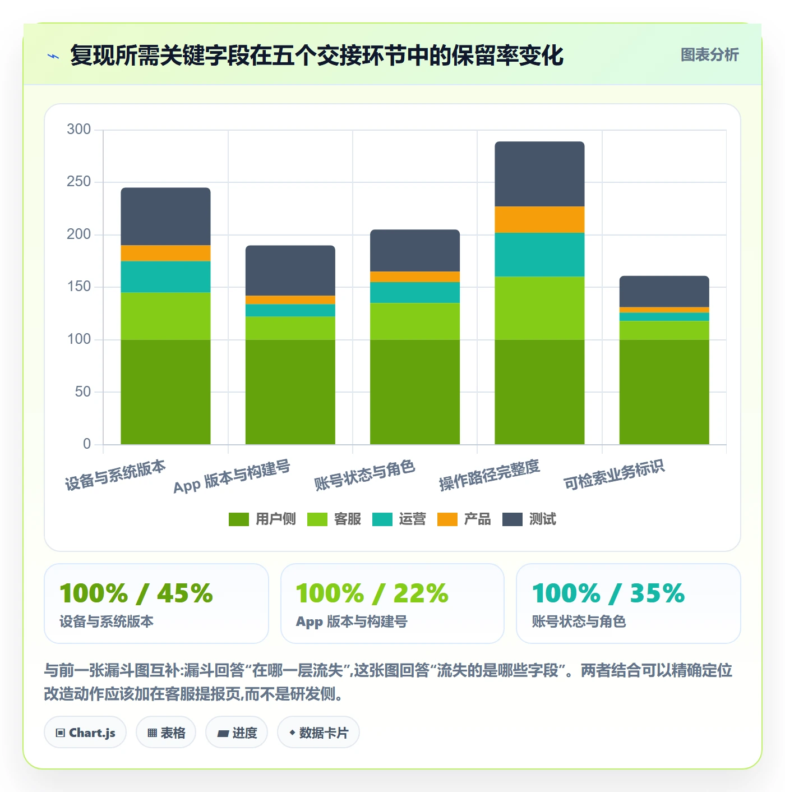Click the card caption 账号状态与角色
785x792 pixels.
(x=579, y=621)
